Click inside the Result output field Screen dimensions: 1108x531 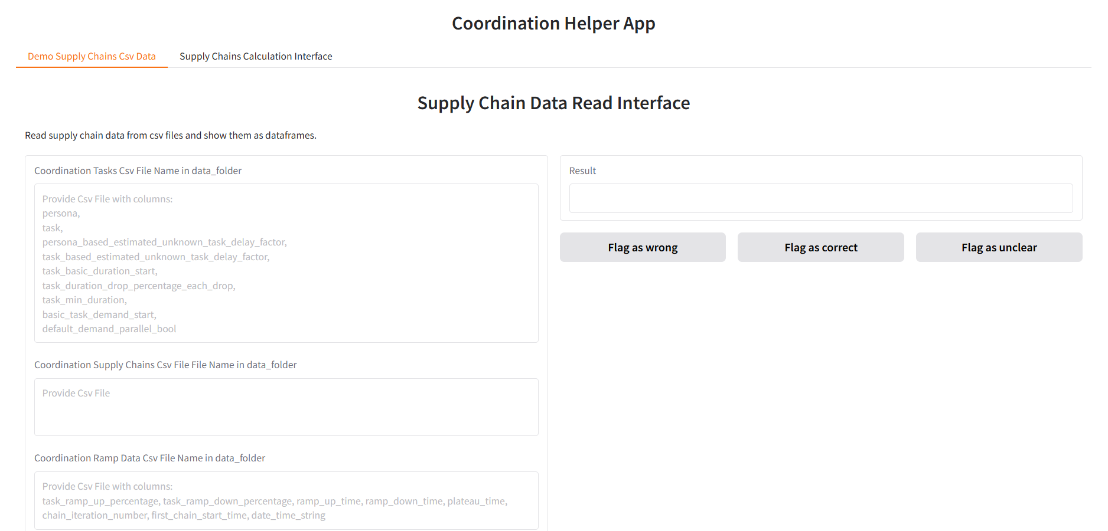pyautogui.click(x=820, y=198)
